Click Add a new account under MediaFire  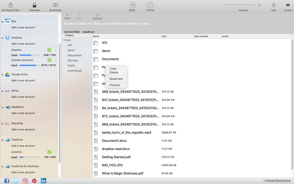tap(23, 113)
